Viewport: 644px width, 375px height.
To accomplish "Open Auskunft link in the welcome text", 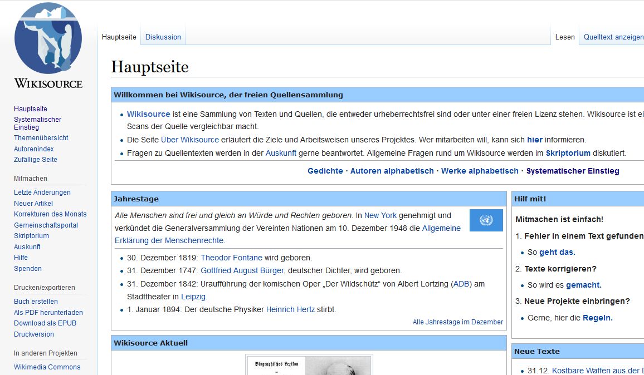I will (281, 153).
